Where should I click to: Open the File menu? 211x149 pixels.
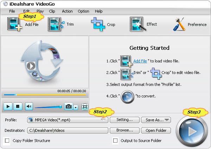[x=12, y=11]
